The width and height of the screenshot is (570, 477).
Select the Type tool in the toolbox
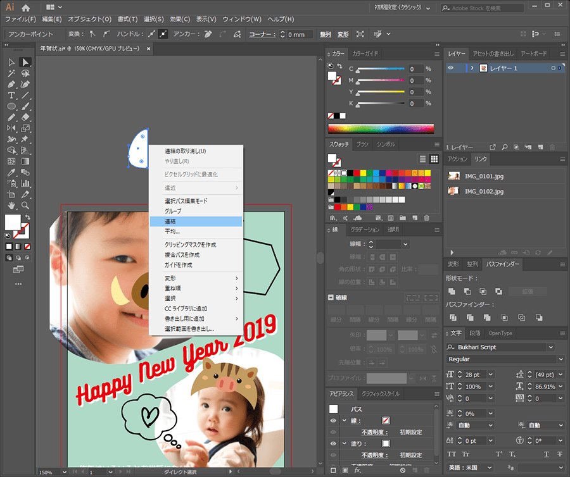coord(11,95)
